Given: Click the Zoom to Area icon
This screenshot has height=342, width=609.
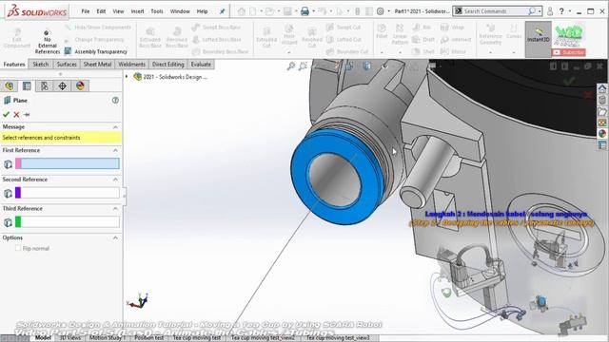Looking at the screenshot, I should pyautogui.click(x=303, y=66).
